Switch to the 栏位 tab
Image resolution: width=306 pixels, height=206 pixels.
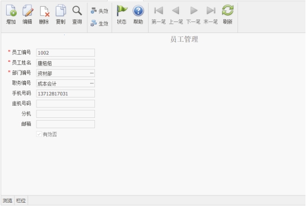point(21,200)
